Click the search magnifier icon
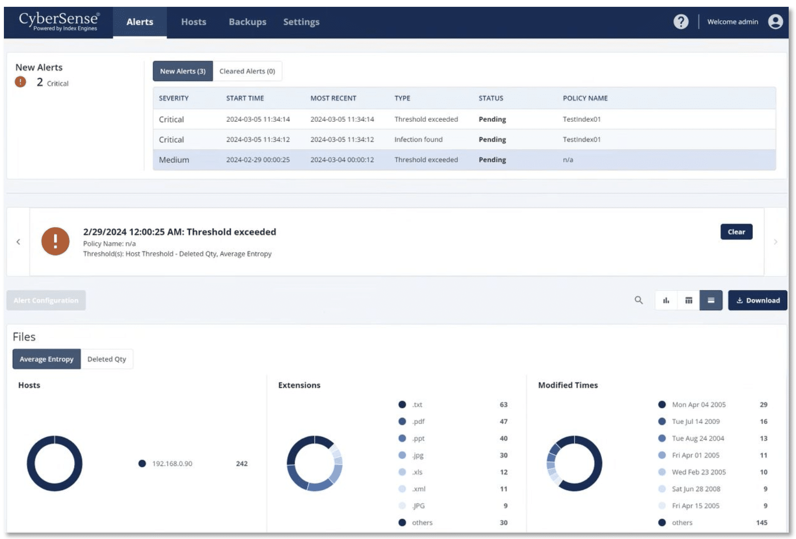 [638, 300]
